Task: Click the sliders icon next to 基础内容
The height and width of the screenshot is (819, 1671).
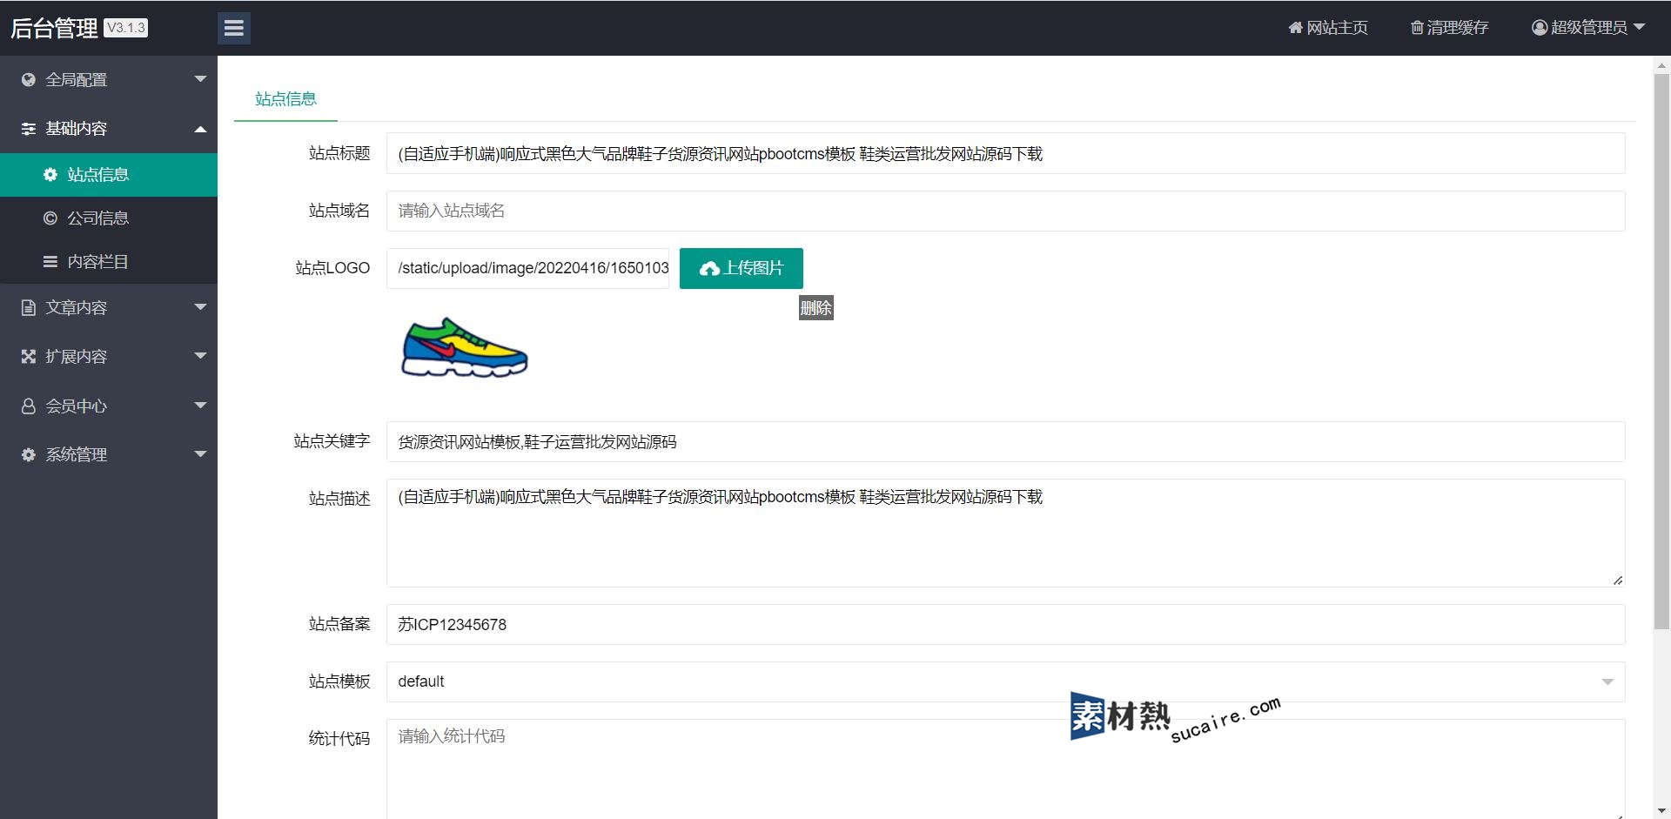Action: coord(29,129)
